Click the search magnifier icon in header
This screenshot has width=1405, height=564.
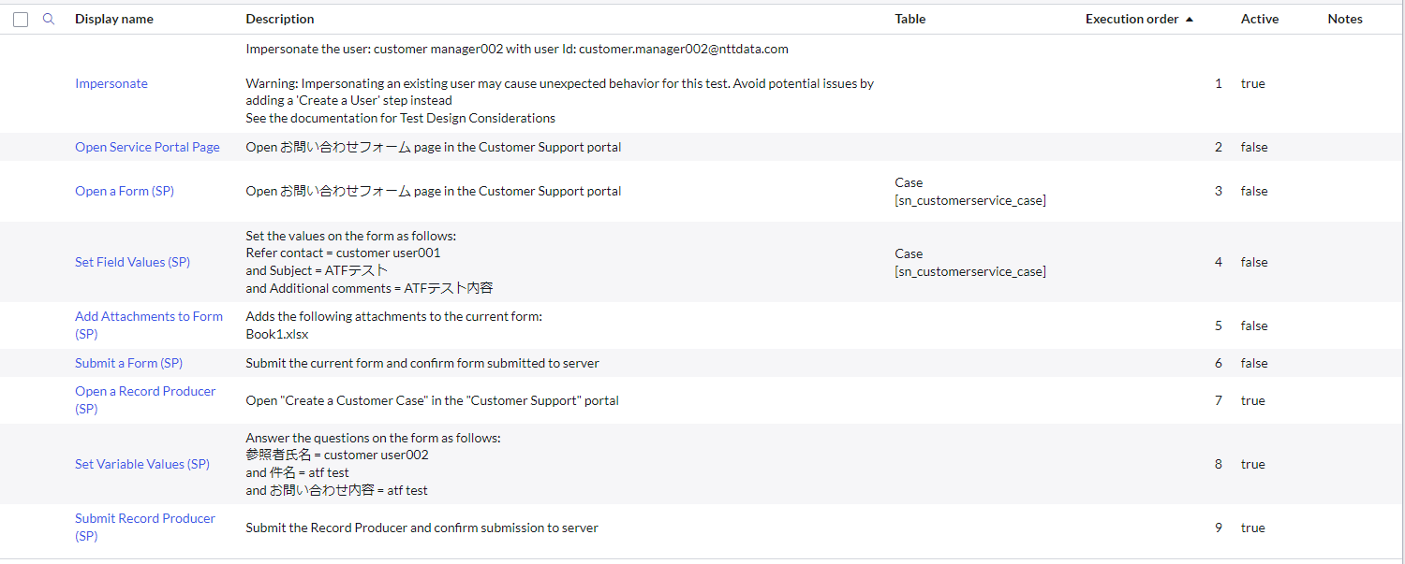[49, 19]
